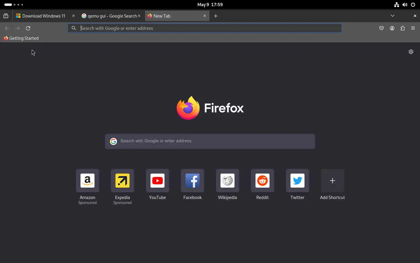Open the application hamburger menu

pos(413,28)
